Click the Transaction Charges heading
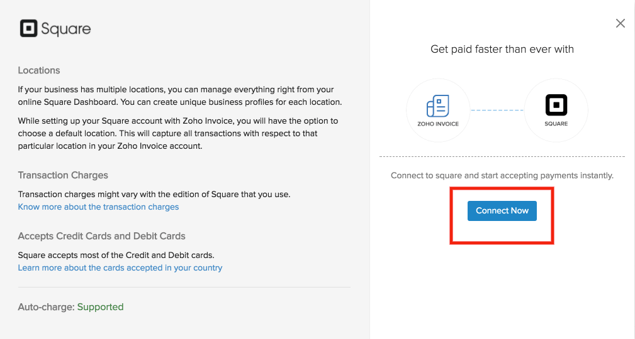This screenshot has height=339, width=635. (63, 175)
